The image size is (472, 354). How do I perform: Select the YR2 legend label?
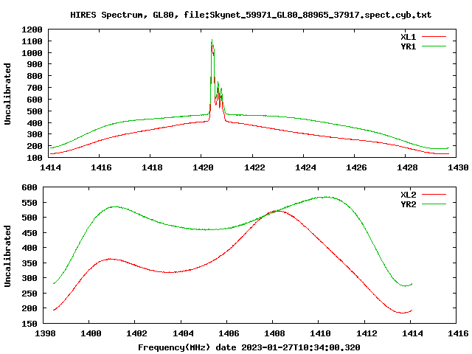pos(408,204)
